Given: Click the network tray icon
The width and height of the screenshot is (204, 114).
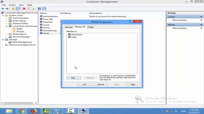Looking at the screenshot, I should click(x=172, y=111).
